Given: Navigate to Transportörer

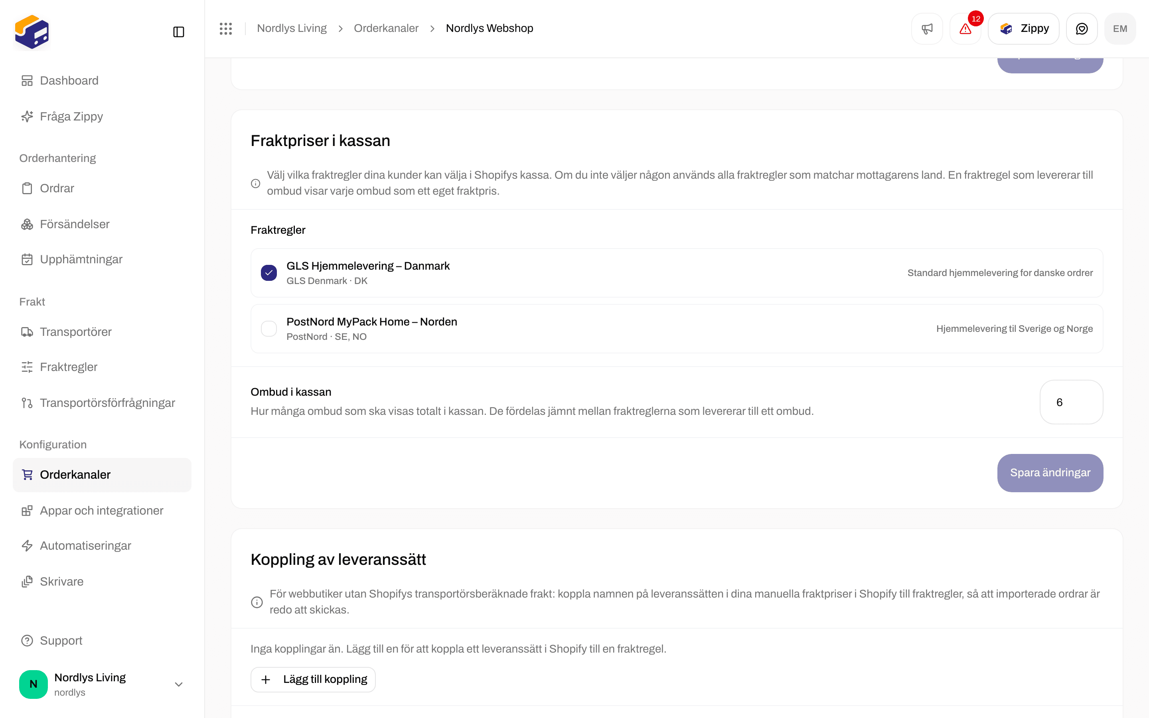Looking at the screenshot, I should 102,332.
